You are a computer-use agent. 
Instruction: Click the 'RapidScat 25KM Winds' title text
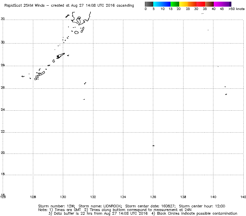click(25, 6)
